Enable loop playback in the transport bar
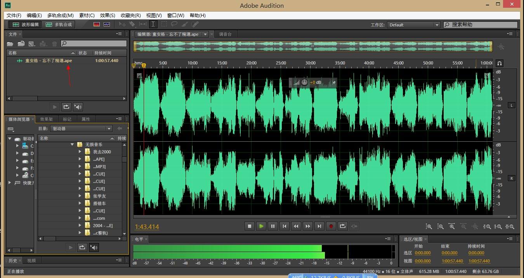 tap(343, 226)
